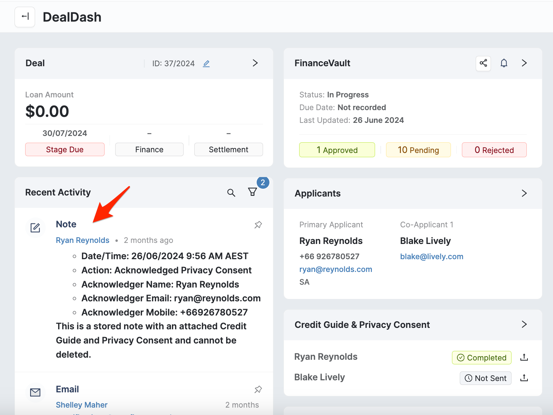Click the collapse sidebar icon beside DealDash
This screenshot has height=415, width=553.
click(25, 17)
